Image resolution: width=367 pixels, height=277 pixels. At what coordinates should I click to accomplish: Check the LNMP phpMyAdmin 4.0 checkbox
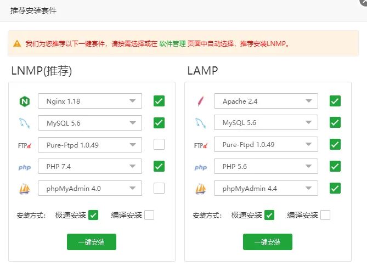(159, 188)
